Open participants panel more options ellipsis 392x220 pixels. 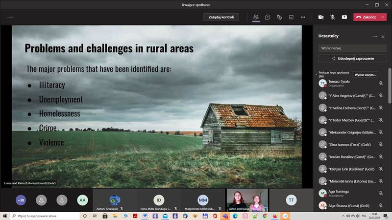coord(375,36)
